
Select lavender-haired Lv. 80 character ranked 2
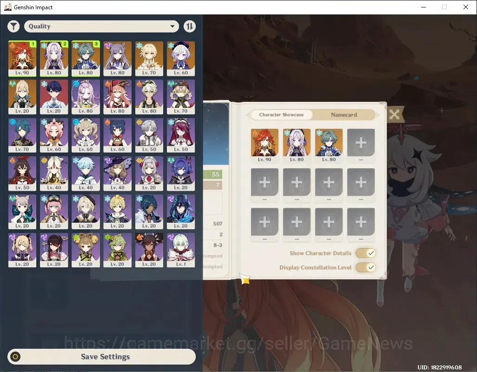click(54, 59)
